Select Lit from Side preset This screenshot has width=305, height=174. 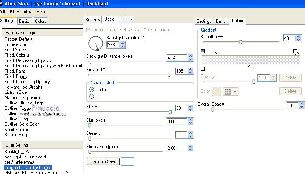pyautogui.click(x=16, y=92)
